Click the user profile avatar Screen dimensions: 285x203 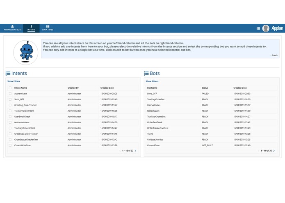coord(266,28)
